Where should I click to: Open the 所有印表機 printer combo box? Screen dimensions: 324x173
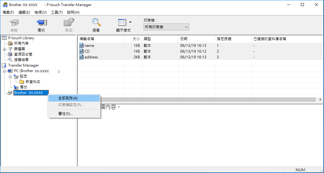166,27
